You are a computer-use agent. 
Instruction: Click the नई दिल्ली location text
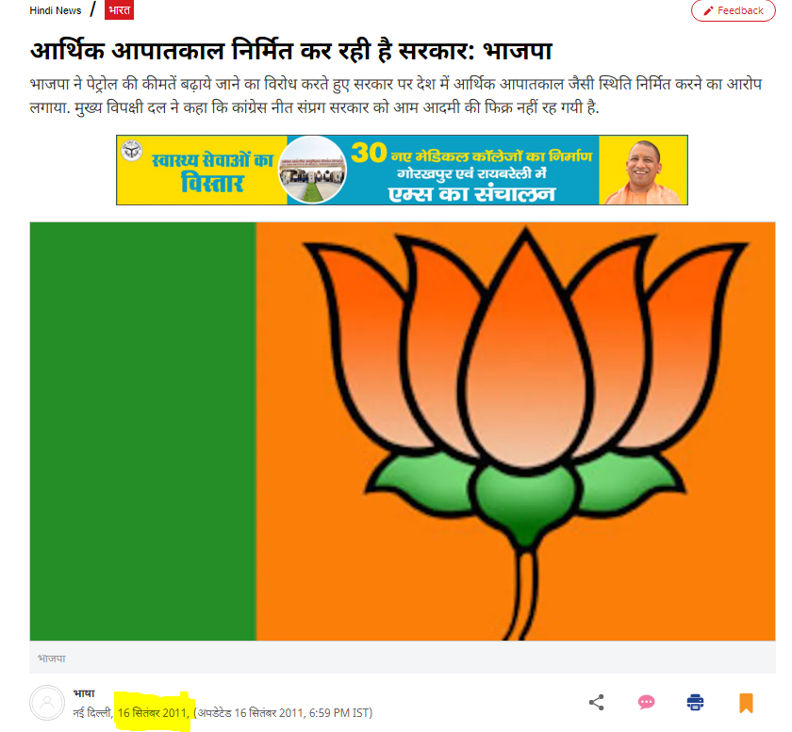92,713
